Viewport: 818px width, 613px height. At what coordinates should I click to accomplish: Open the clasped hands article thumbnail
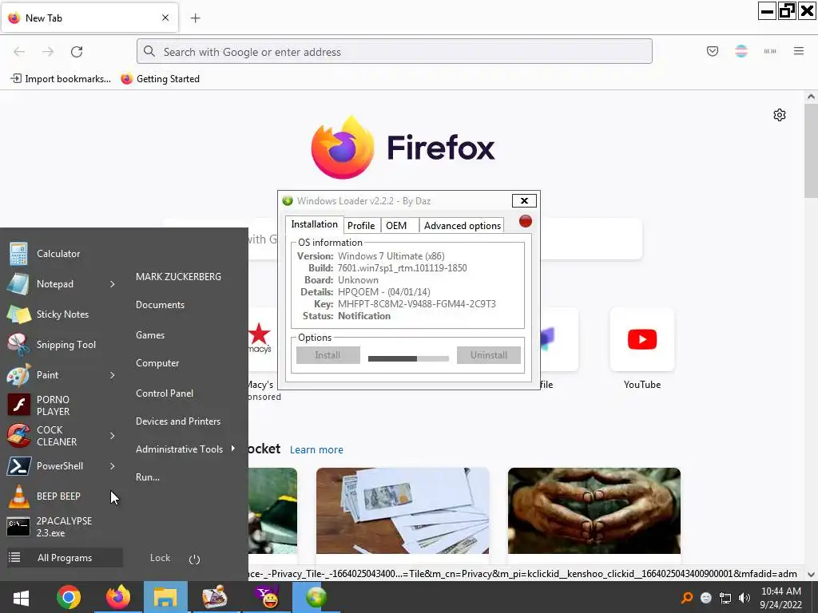pyautogui.click(x=594, y=511)
